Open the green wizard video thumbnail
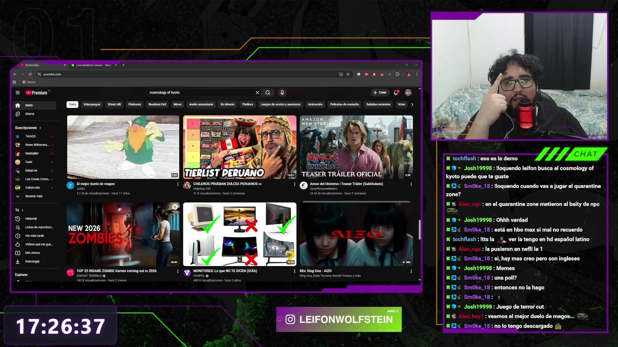 (x=123, y=147)
